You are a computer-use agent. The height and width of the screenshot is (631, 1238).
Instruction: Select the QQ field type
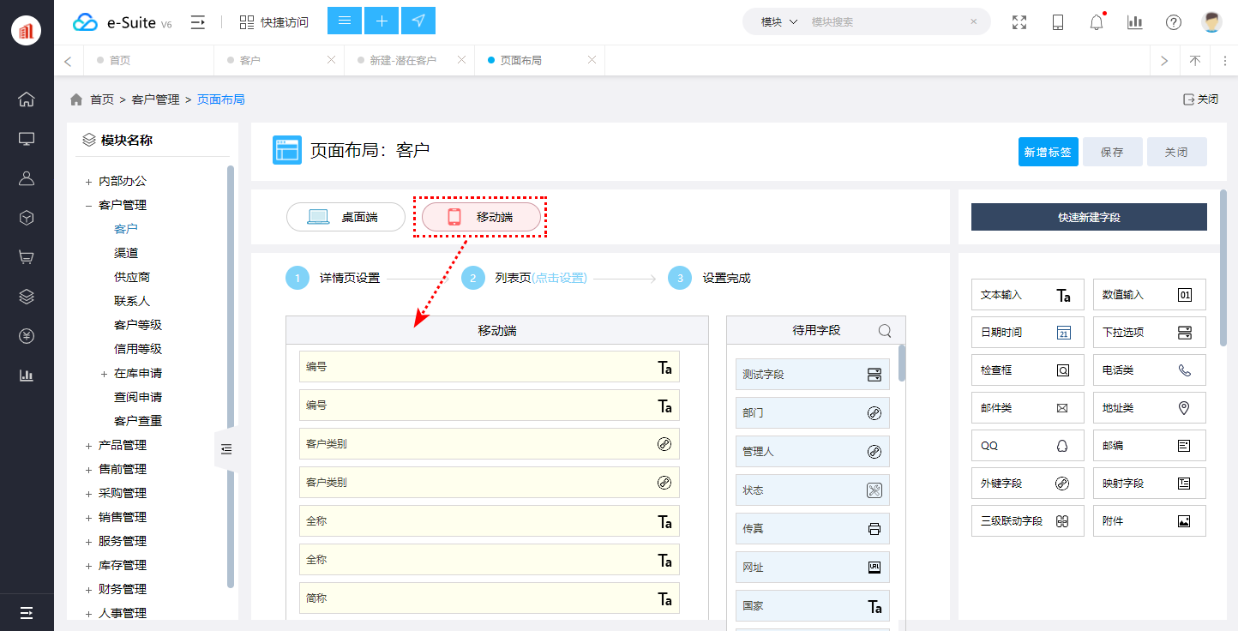pos(1027,445)
